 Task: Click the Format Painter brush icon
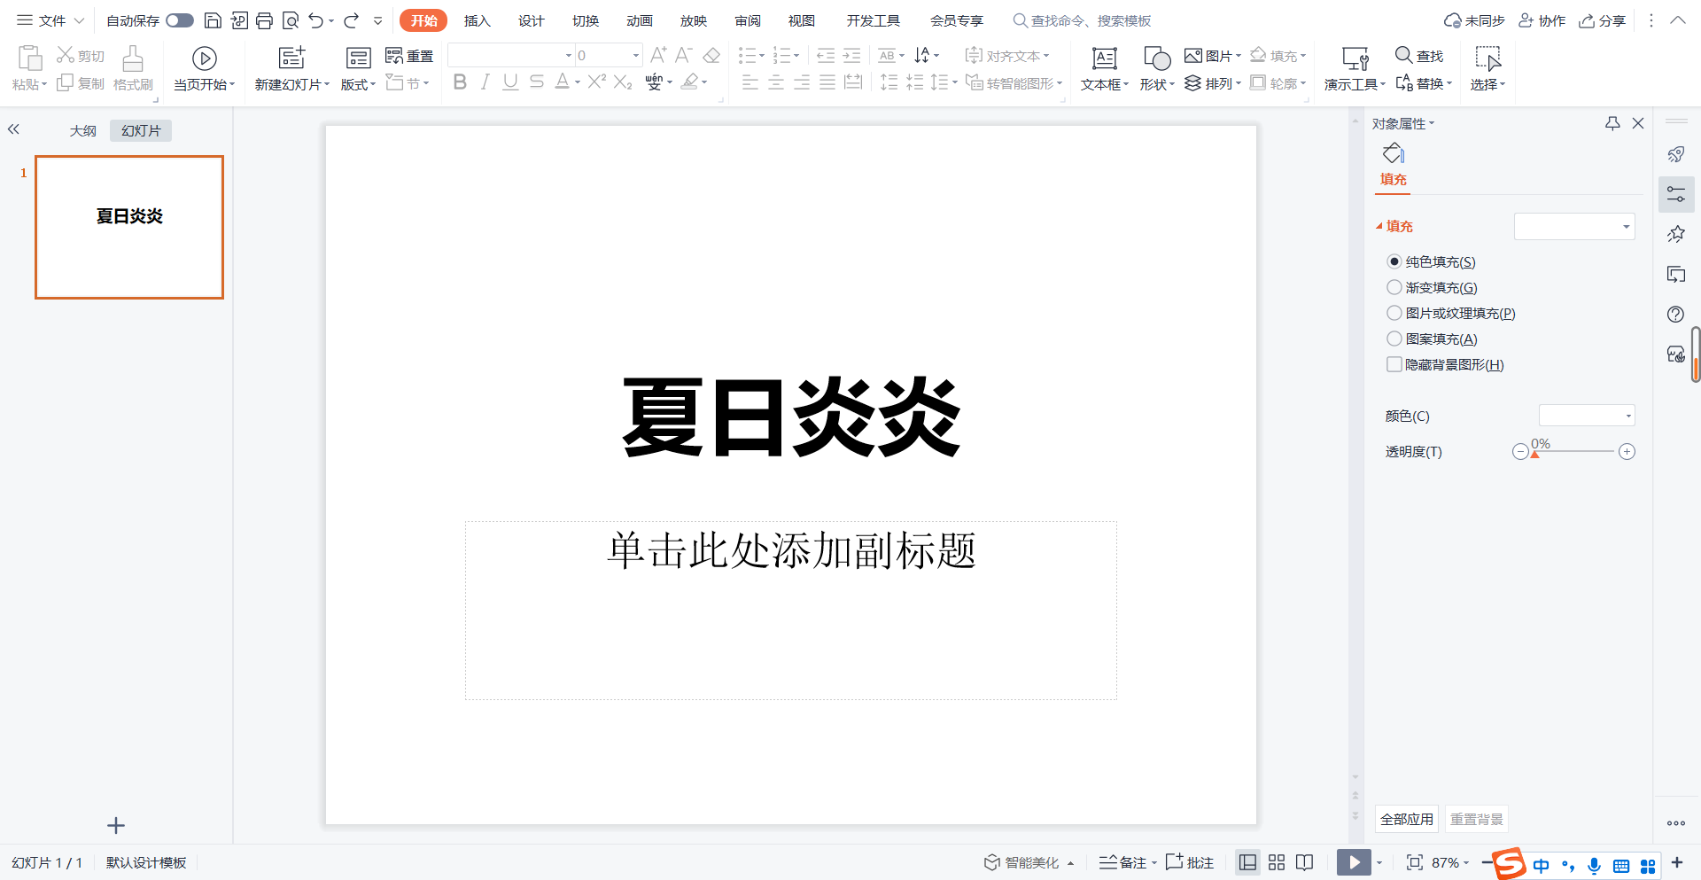point(133,58)
